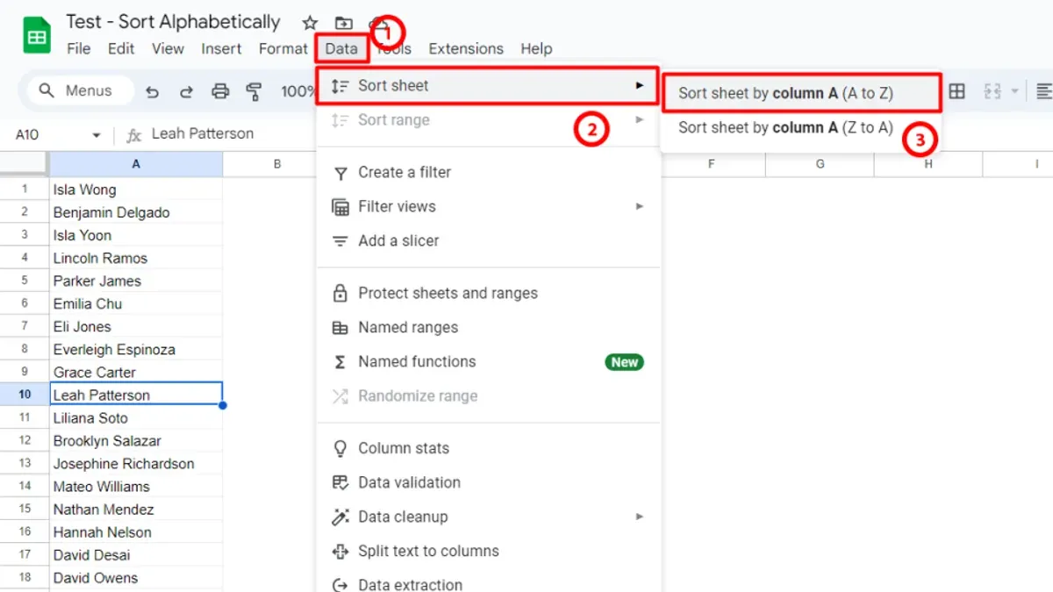The height and width of the screenshot is (592, 1053).
Task: Select Split text to columns
Action: 488,552
